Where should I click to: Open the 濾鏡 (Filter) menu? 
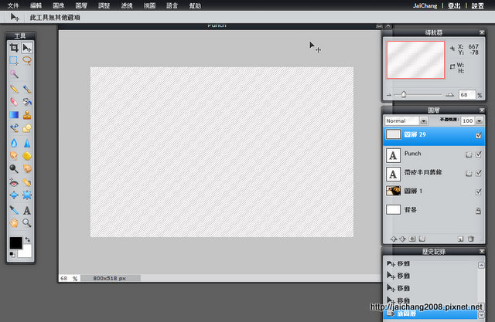pos(127,5)
